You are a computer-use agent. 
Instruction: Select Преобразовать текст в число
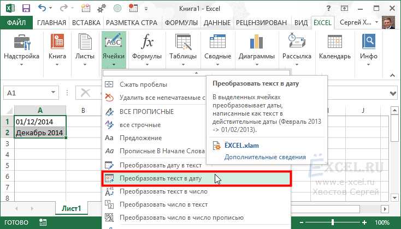point(197,191)
